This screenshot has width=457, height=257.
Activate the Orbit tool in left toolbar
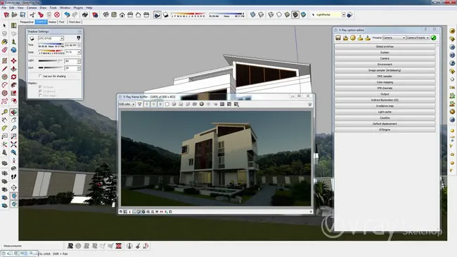[13, 112]
